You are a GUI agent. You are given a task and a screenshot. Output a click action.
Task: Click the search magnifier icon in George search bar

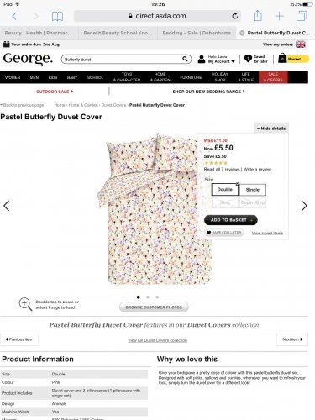(185, 59)
